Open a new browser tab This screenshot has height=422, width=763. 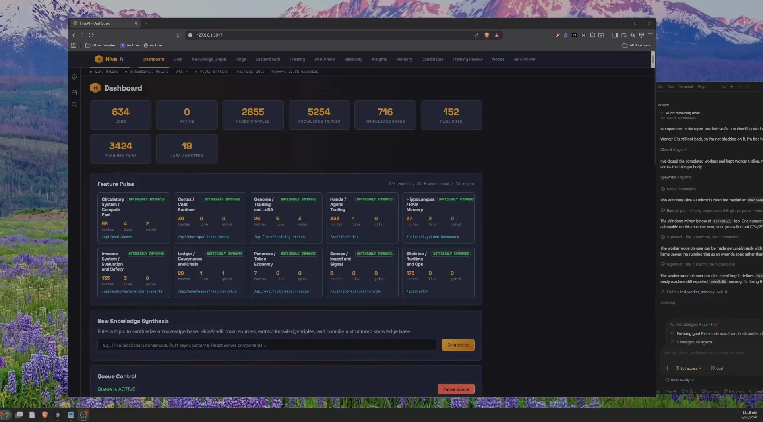tap(147, 23)
